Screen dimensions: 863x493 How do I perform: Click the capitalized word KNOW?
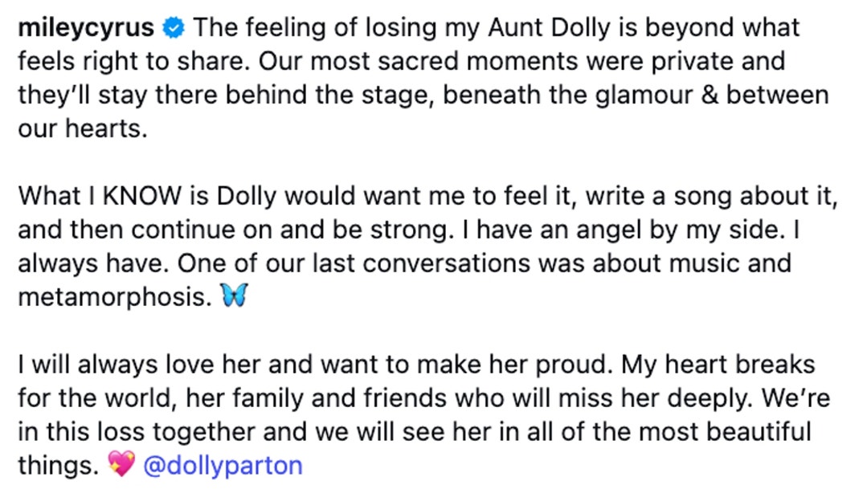(x=142, y=196)
